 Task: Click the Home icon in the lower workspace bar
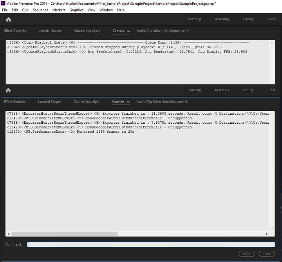pyautogui.click(x=8, y=90)
